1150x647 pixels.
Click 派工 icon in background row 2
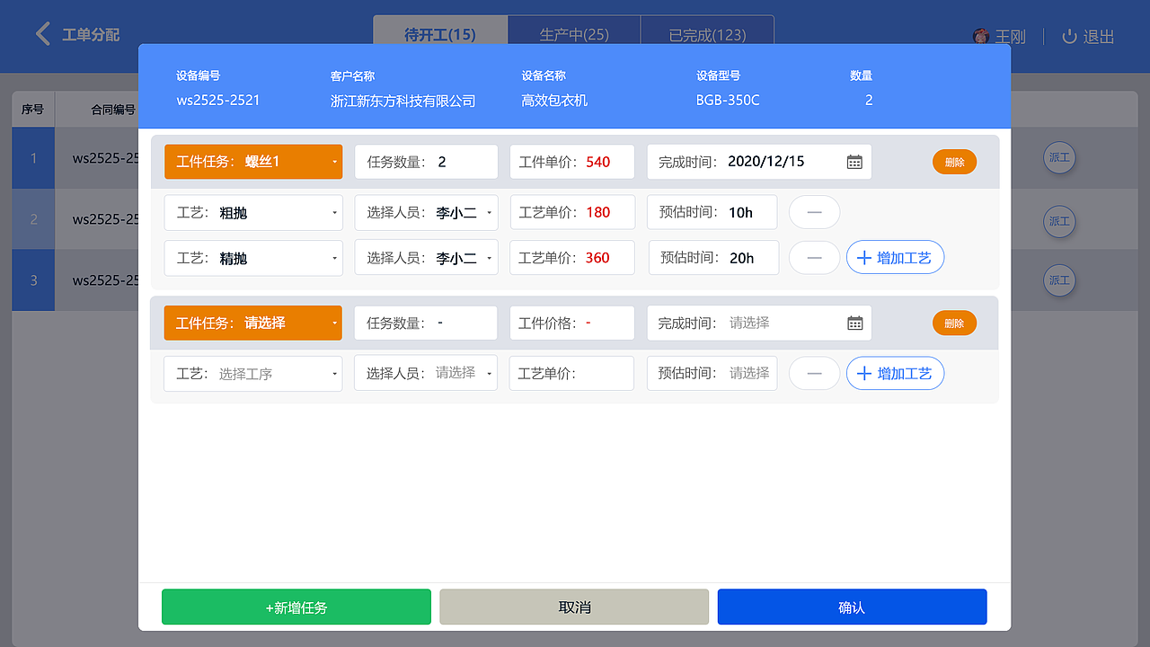coord(1059,220)
